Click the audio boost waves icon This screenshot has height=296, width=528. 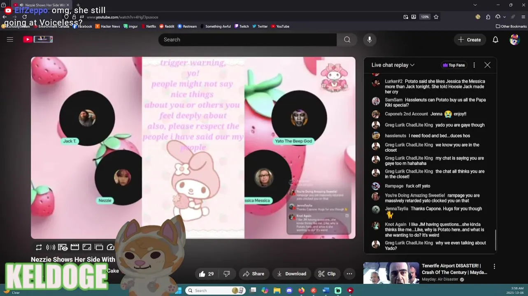tap(51, 247)
